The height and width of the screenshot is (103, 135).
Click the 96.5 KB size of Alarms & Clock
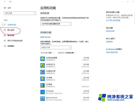[x=86, y=98]
